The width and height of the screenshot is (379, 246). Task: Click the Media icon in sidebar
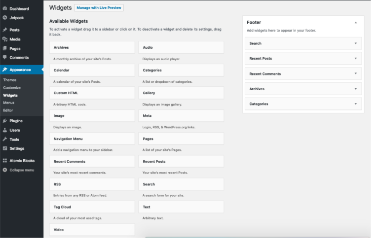click(x=4, y=39)
